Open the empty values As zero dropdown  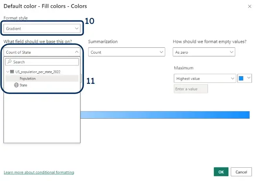point(204,52)
